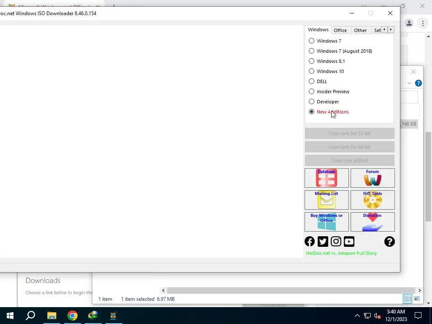
Task: Click the Downloads heading on webpage
Action: 43,281
